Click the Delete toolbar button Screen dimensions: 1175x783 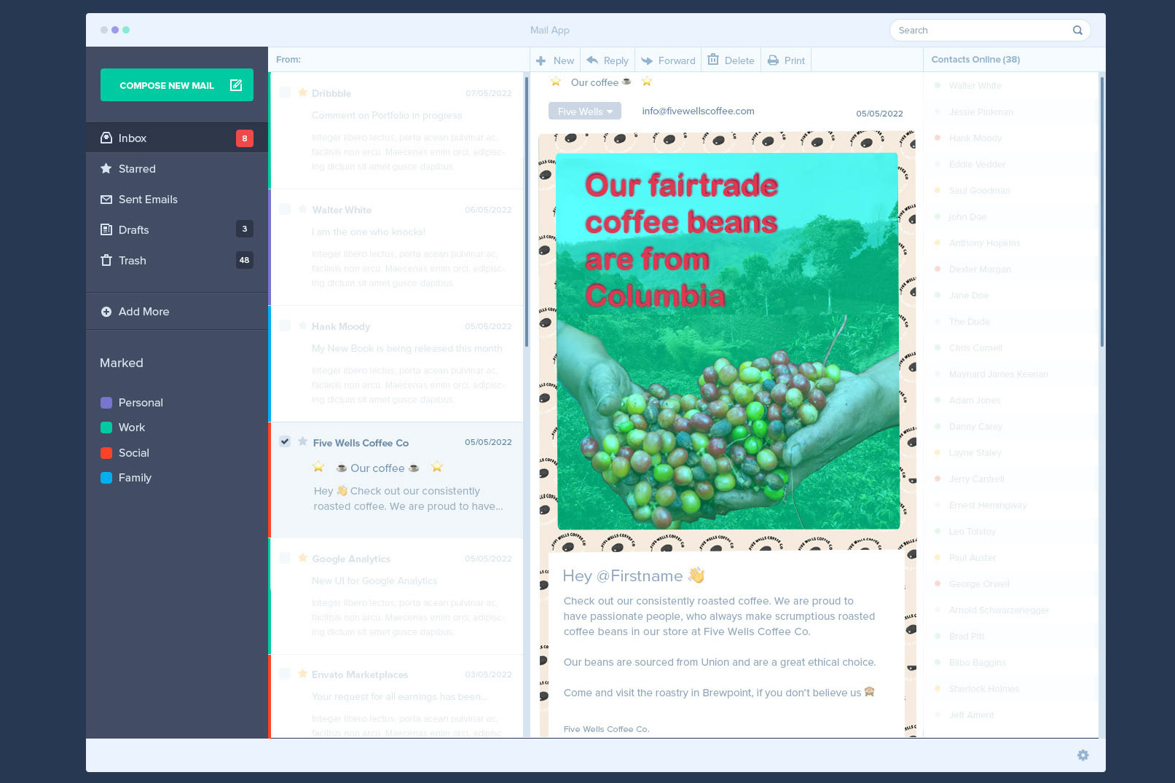(x=731, y=60)
